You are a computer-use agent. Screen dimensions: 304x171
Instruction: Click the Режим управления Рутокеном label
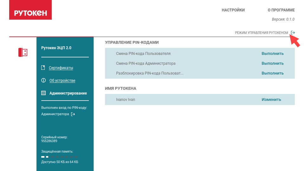[261, 33]
